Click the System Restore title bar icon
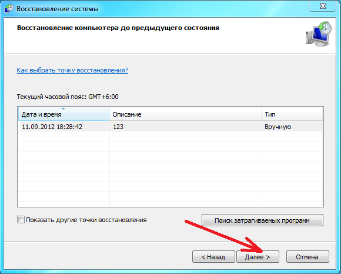Viewport: 341px width, 274px height. pos(9,9)
